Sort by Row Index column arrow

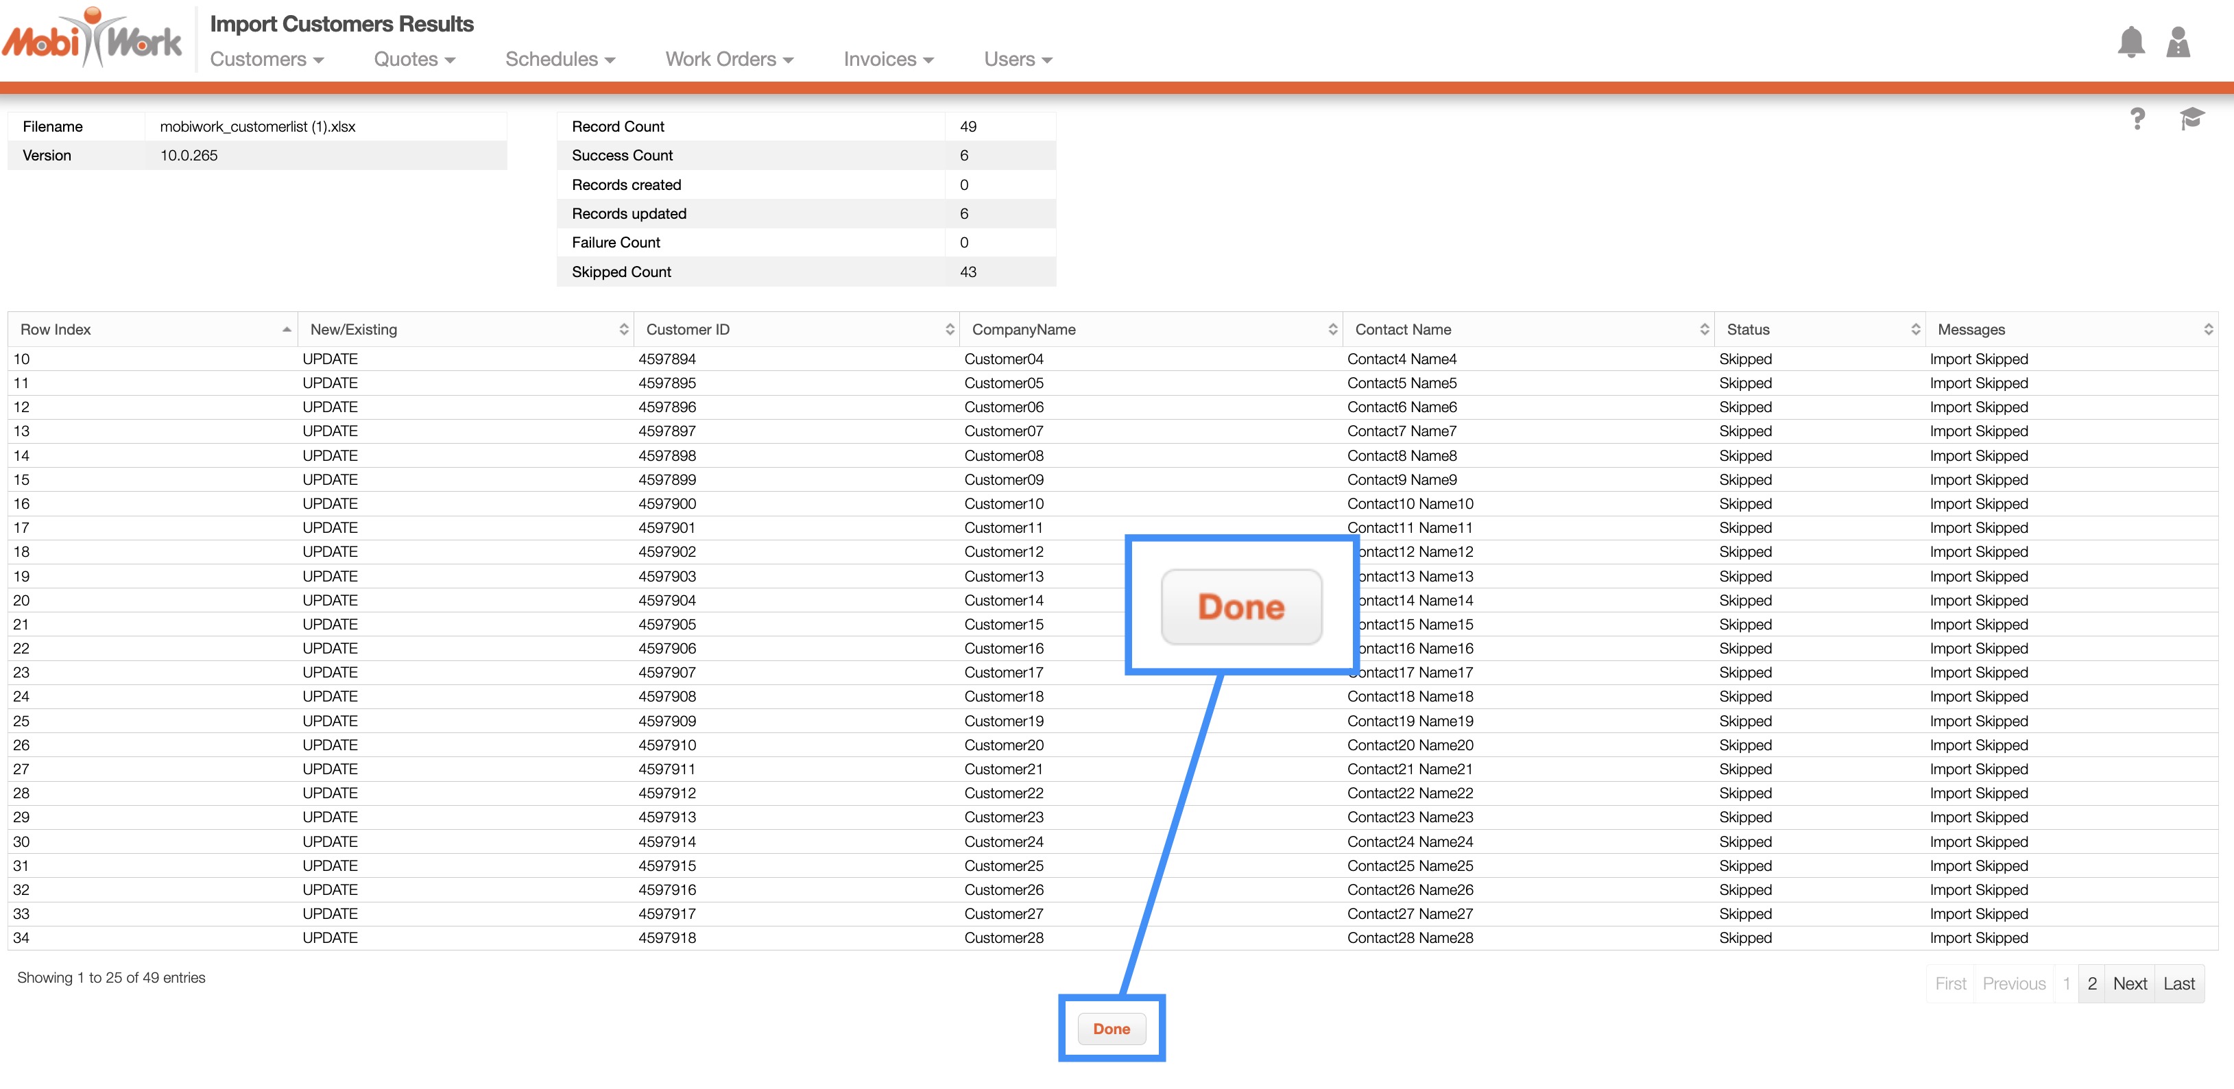click(x=286, y=329)
